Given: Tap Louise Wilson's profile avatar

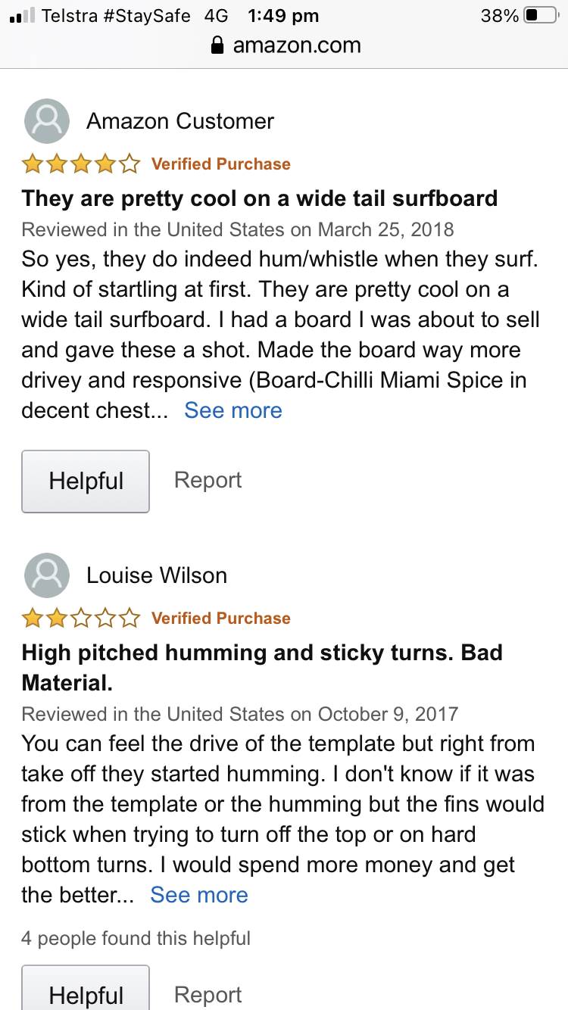Looking at the screenshot, I should (47, 575).
